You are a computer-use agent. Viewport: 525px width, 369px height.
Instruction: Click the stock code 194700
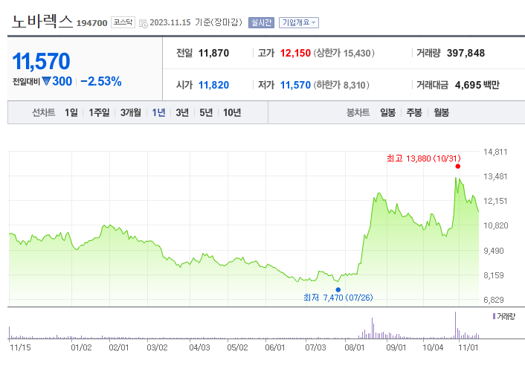coord(91,23)
